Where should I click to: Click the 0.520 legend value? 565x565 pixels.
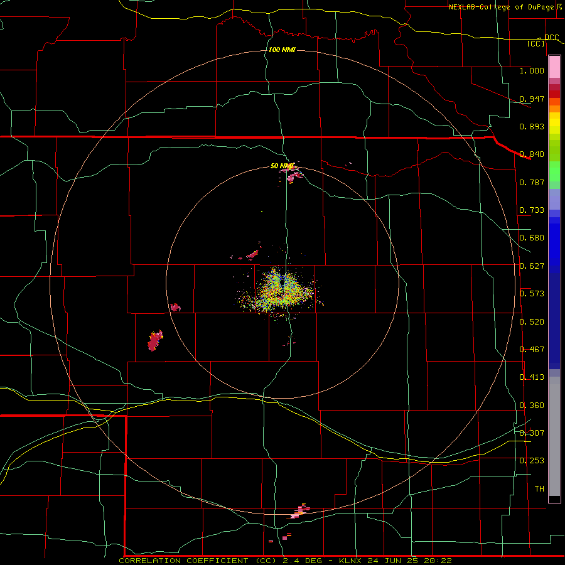[x=532, y=322]
